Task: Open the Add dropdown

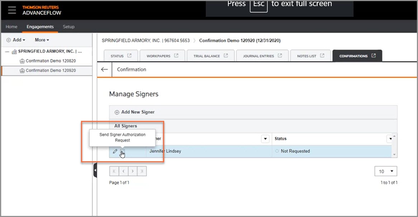Action: [x=16, y=40]
